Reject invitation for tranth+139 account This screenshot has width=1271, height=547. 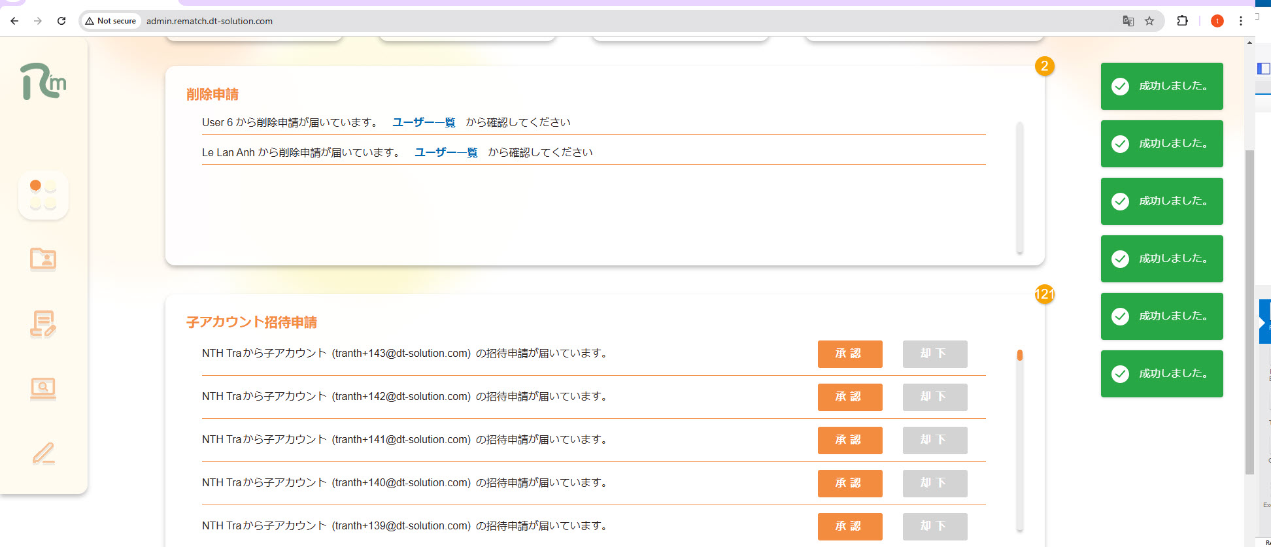[934, 526]
